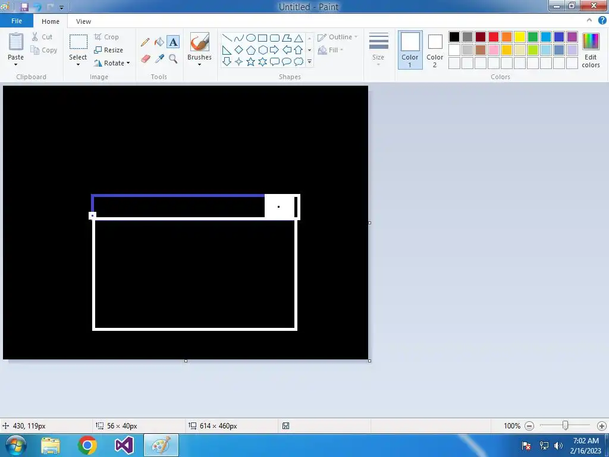Open Edit colors dialog
This screenshot has width=609, height=457.
591,50
